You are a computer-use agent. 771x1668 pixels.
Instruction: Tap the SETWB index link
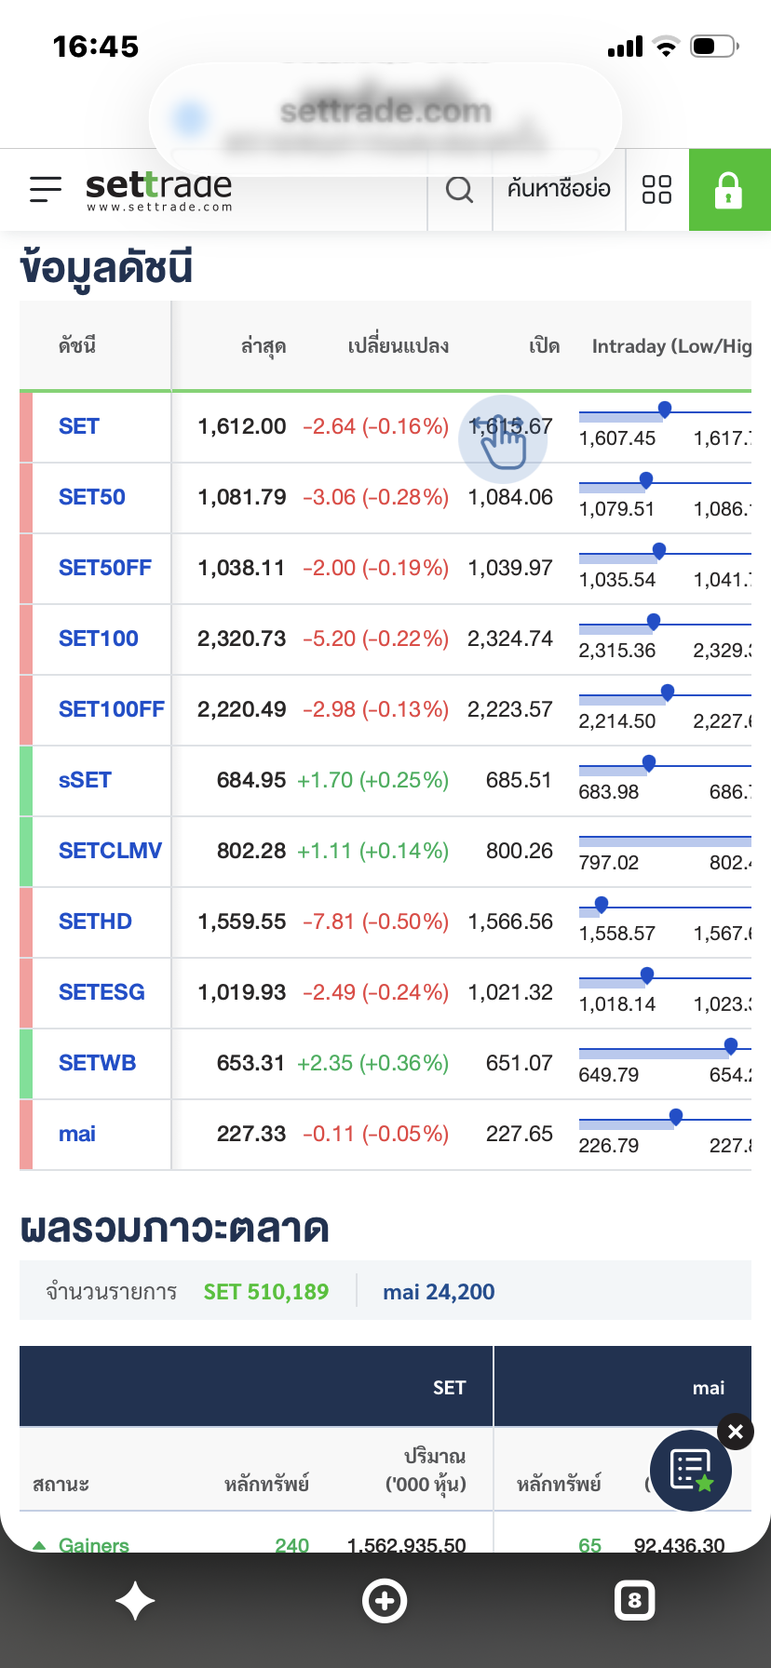(98, 1063)
